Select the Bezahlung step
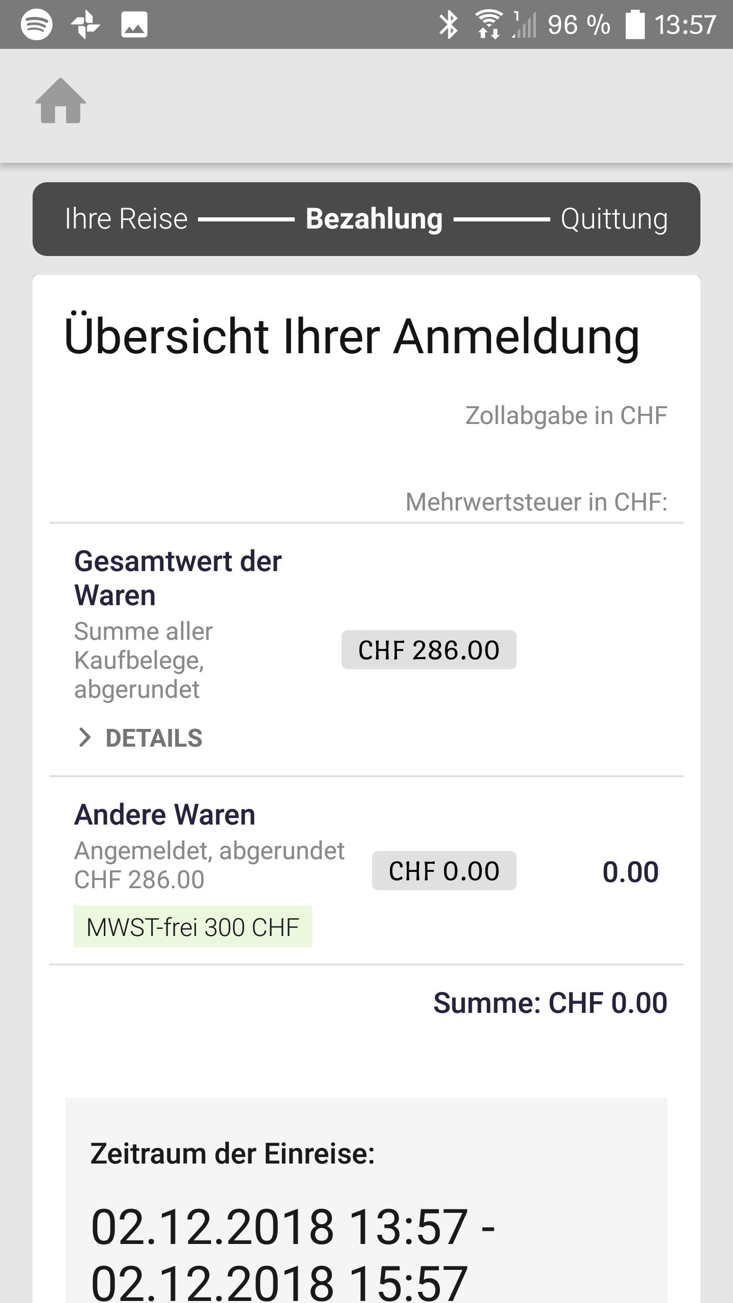The height and width of the screenshot is (1303, 733). [374, 219]
